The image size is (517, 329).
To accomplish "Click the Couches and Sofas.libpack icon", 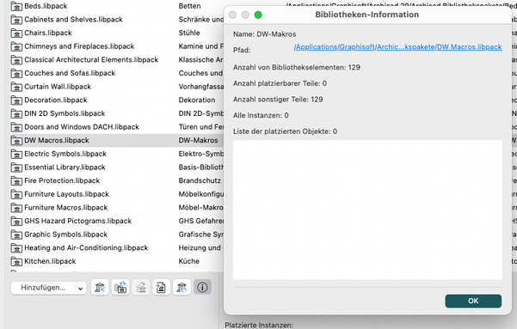I will point(16,73).
